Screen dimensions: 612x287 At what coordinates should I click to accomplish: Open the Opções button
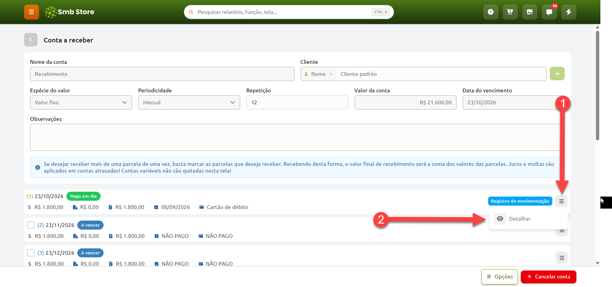500,277
